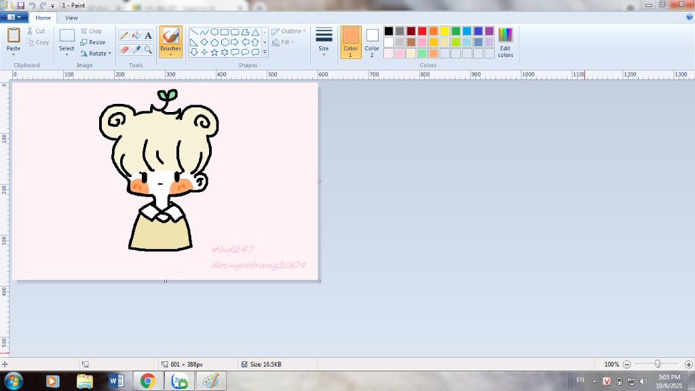Pick the Polygon shape
695x391 pixels.
244,32
